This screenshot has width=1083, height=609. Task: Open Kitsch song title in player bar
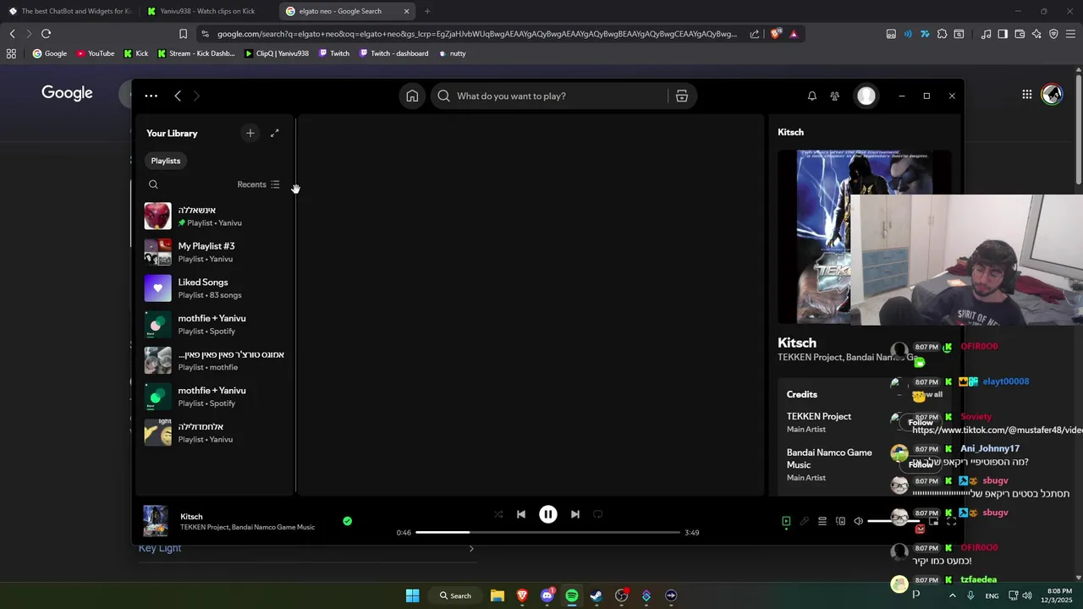[191, 516]
